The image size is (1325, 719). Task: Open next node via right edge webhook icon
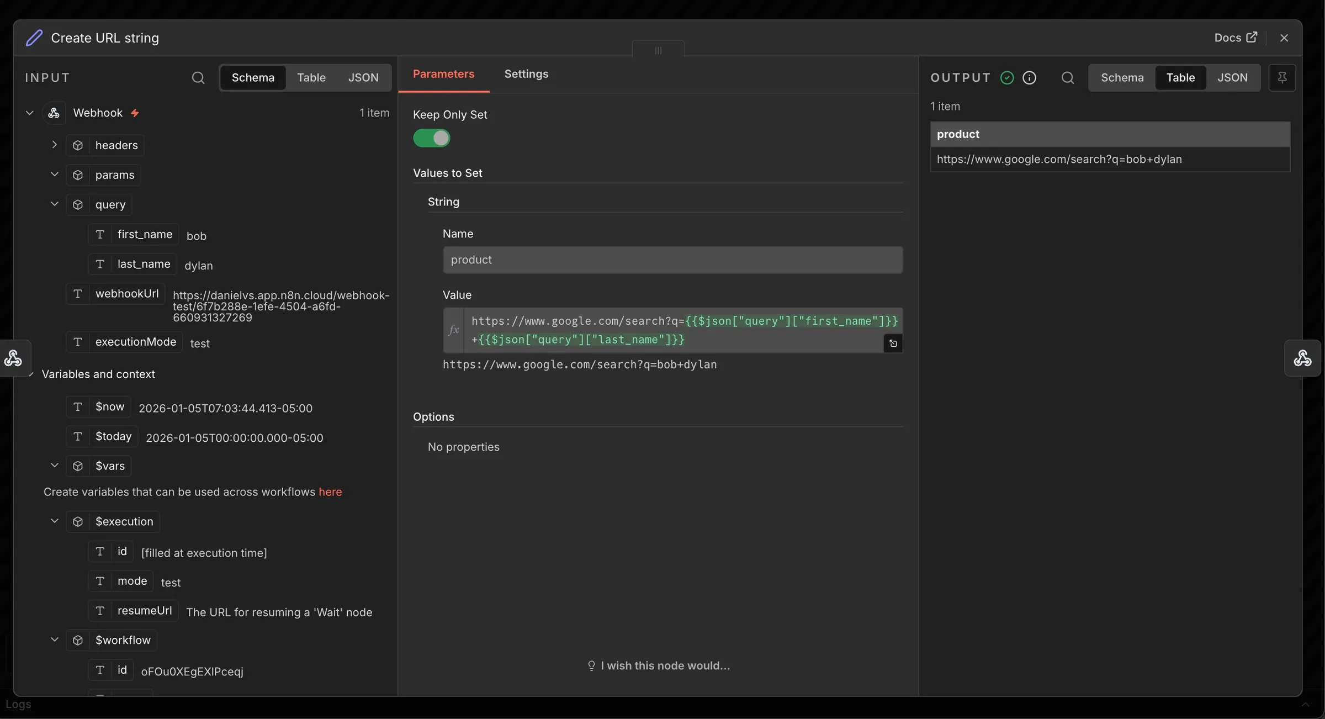pyautogui.click(x=1303, y=358)
